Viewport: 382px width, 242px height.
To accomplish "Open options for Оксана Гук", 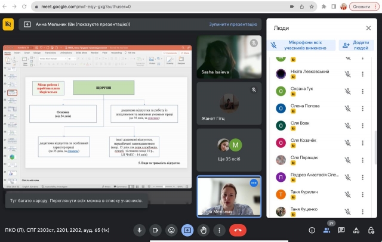I will coord(362,91).
